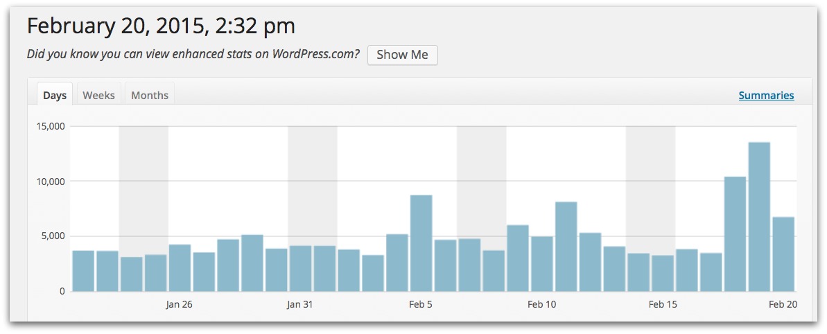Select the first bar on the chart's left
Image resolution: width=827 pixels, height=334 pixels.
[83, 271]
